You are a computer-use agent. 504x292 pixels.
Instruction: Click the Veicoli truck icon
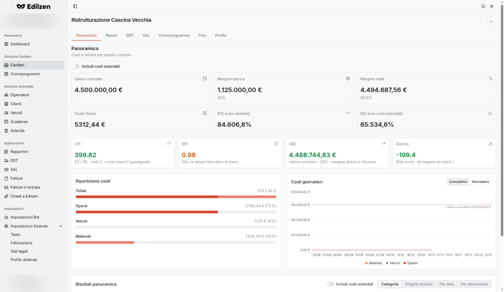click(x=6, y=113)
